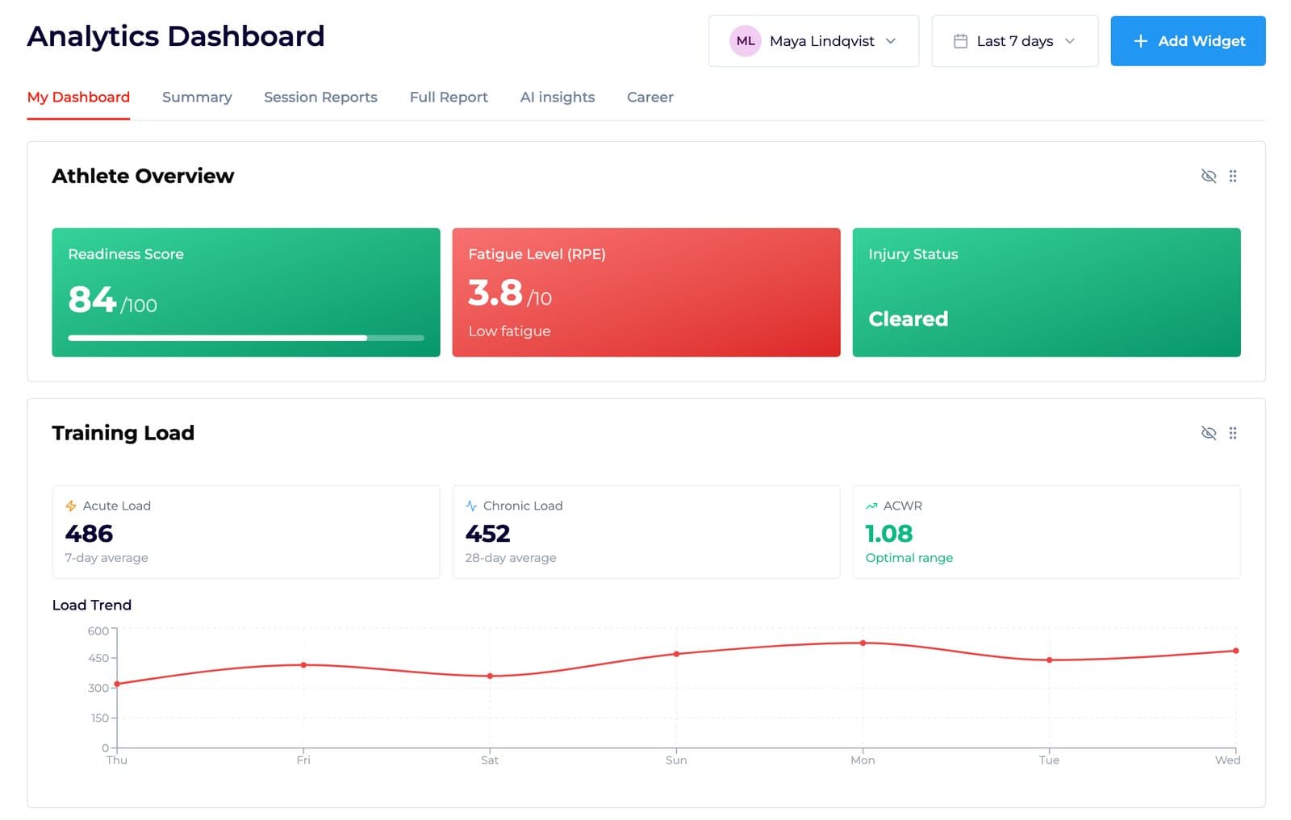Image resolution: width=1291 pixels, height=820 pixels.
Task: Hide the Training Load widget
Action: pyautogui.click(x=1208, y=433)
